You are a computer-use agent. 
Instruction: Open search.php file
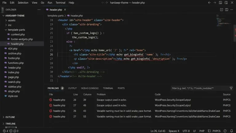tap(14, 82)
